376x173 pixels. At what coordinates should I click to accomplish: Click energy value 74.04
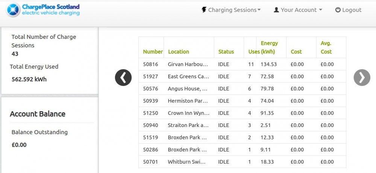coord(267,101)
